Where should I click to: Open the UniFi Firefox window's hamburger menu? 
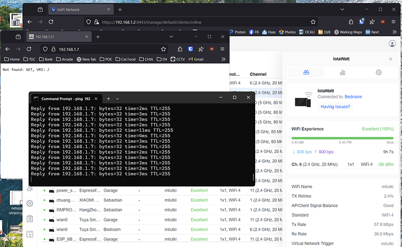pyautogui.click(x=393, y=22)
